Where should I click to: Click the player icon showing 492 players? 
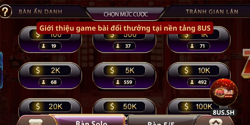coord(192,82)
